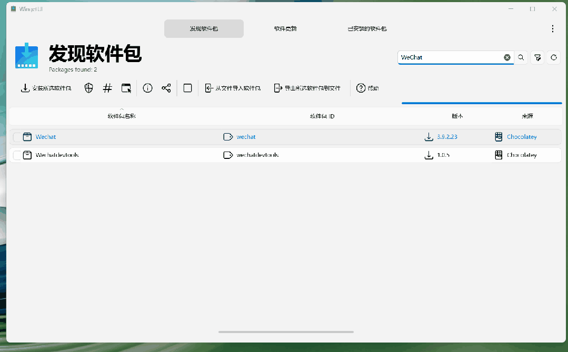Minimize the WingetUI window
Screen dimensions: 568x352
point(511,9)
